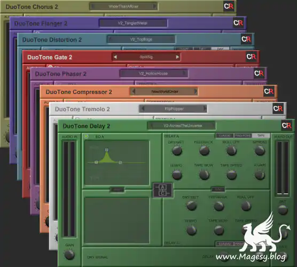Go to previous preset in Gate 2

point(115,57)
